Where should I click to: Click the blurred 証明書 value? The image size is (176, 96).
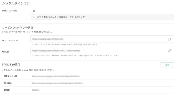coord(36,90)
